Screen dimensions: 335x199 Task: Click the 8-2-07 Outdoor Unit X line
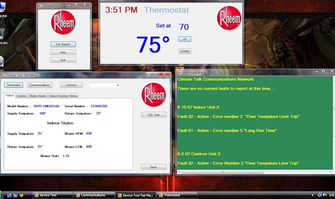click(199, 154)
